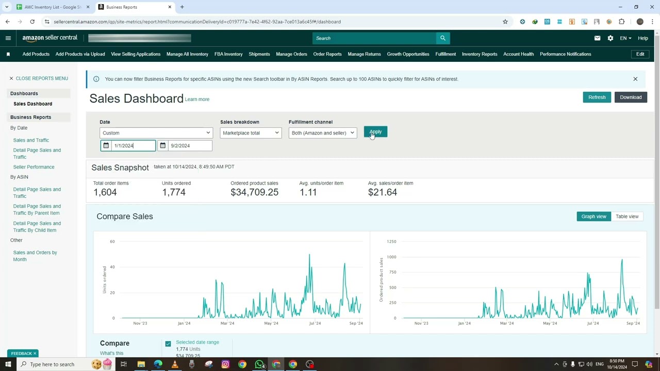
Task: Toggle Selected date range checkbox
Action: (168, 344)
